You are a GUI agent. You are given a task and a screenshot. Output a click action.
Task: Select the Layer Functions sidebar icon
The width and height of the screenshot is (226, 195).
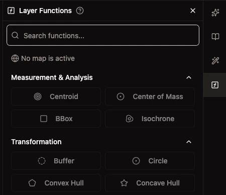(x=215, y=85)
